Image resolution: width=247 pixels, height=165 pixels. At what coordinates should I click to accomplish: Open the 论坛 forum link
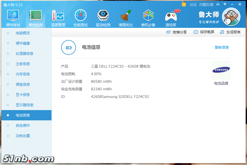[x=193, y=5]
